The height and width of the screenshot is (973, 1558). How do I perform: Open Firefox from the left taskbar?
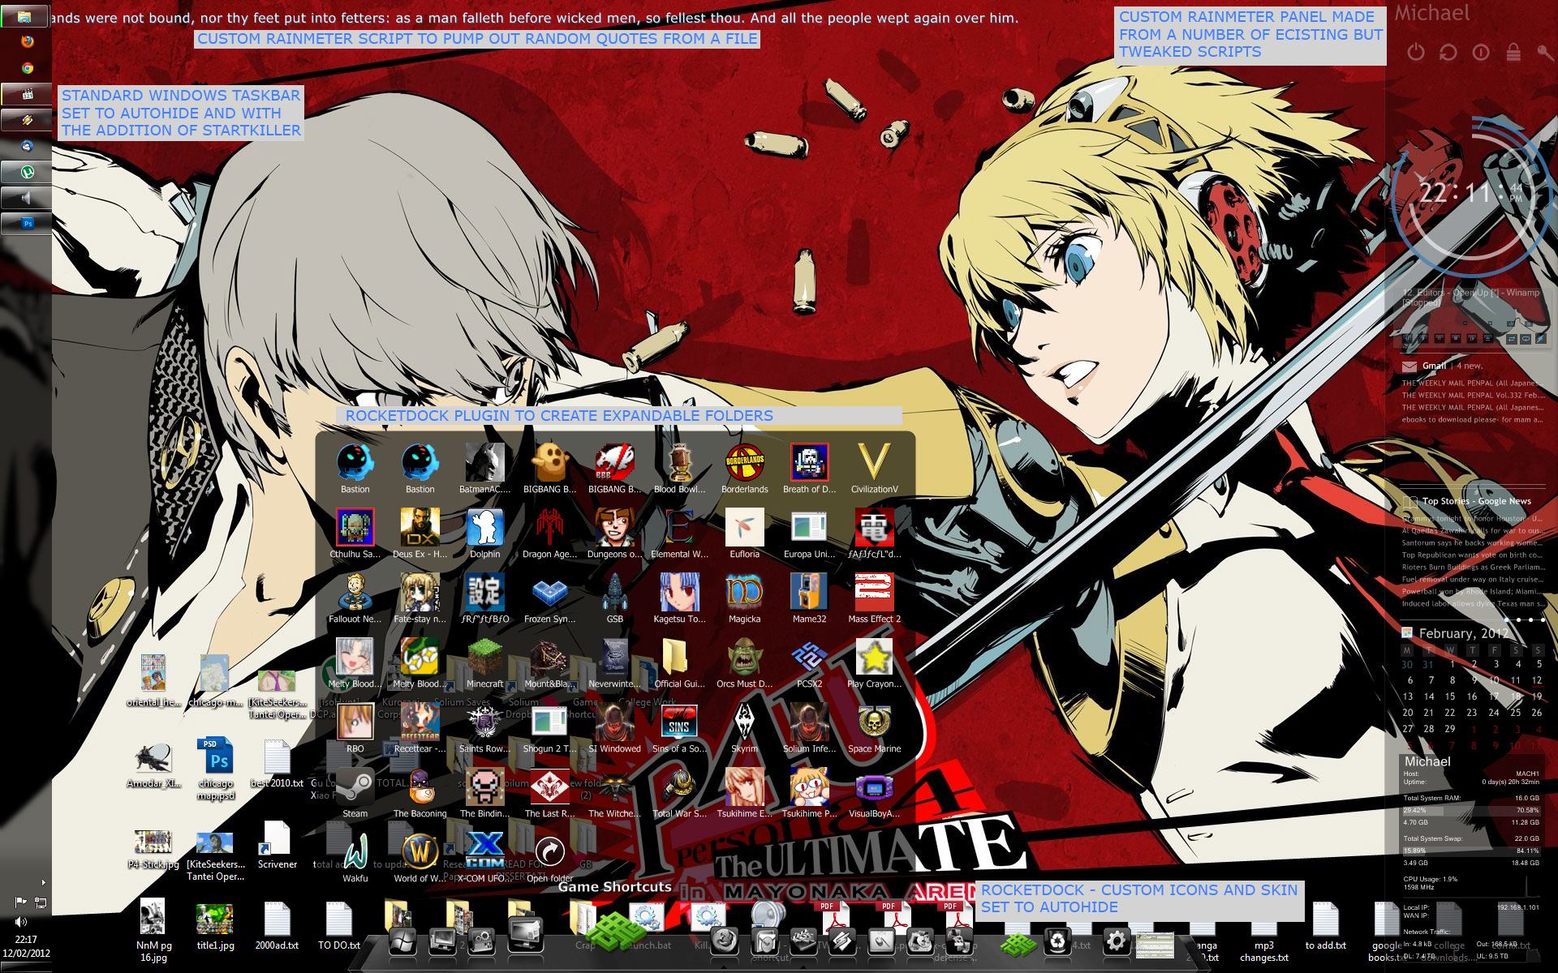point(27,41)
